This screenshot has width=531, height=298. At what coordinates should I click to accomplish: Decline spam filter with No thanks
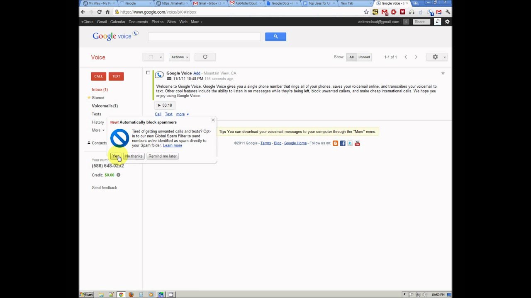click(134, 156)
